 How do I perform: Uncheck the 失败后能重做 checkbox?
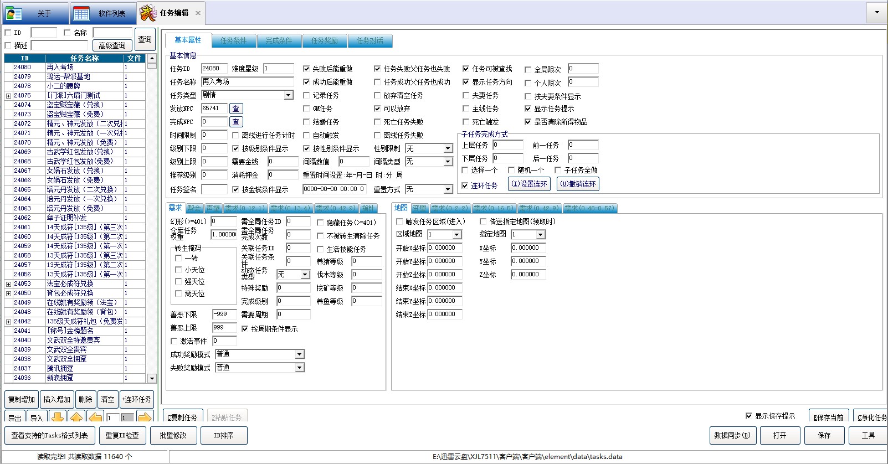[306, 69]
